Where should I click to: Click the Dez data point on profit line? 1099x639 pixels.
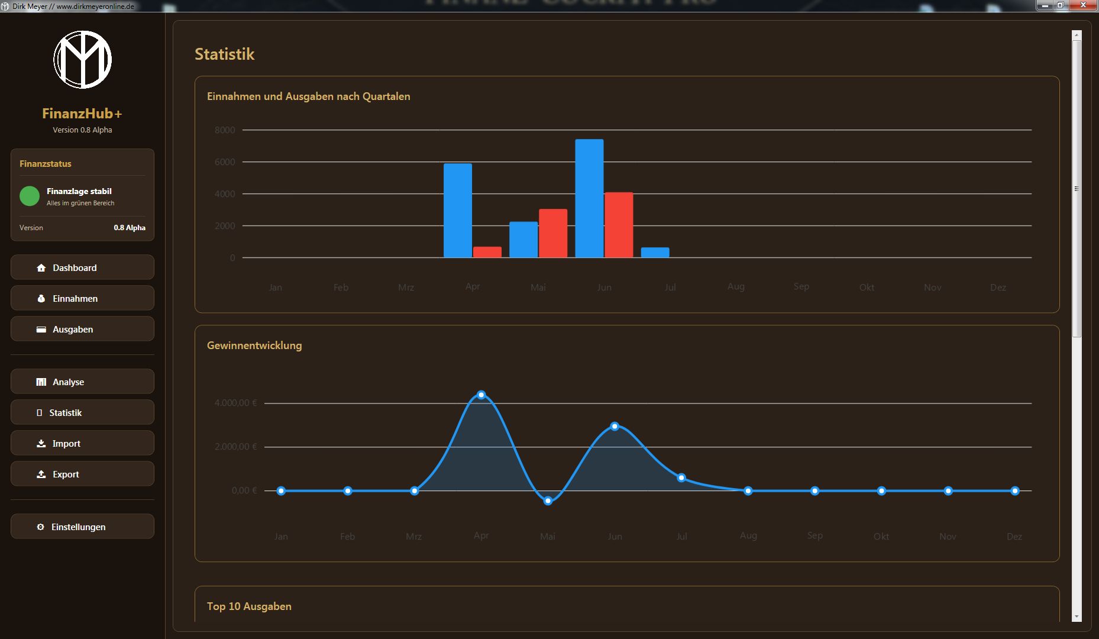click(x=1015, y=490)
